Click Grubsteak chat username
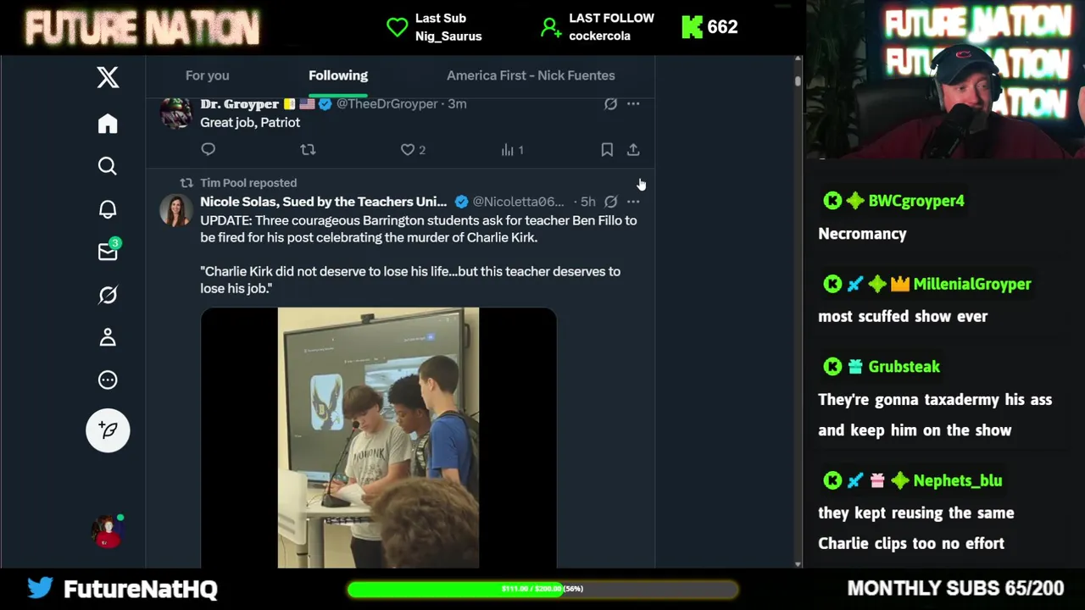The height and width of the screenshot is (610, 1085). click(904, 367)
